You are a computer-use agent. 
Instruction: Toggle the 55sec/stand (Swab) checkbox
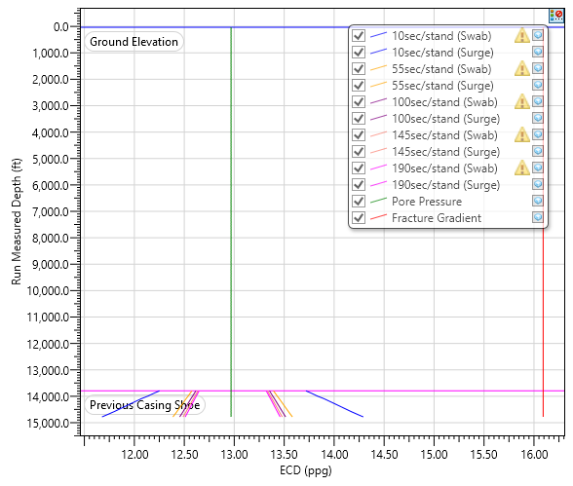pyautogui.click(x=359, y=68)
